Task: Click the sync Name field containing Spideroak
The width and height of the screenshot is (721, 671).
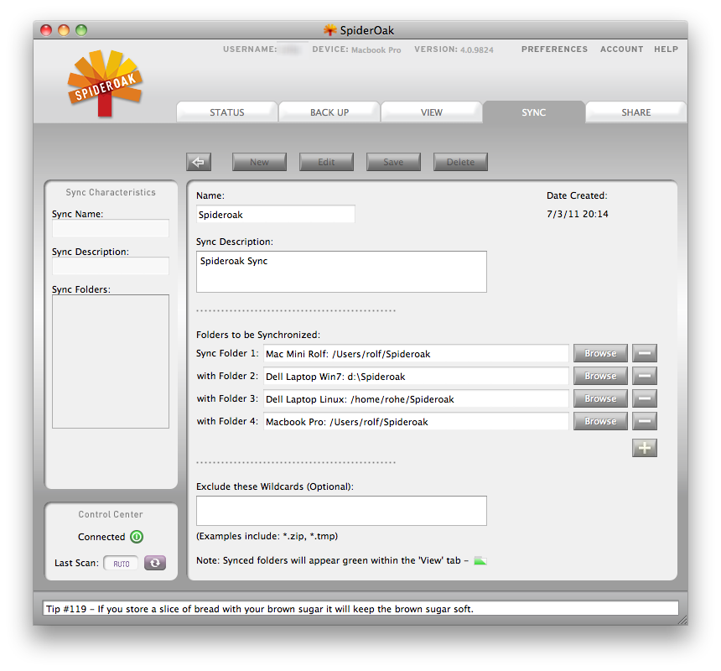Action: coord(275,215)
